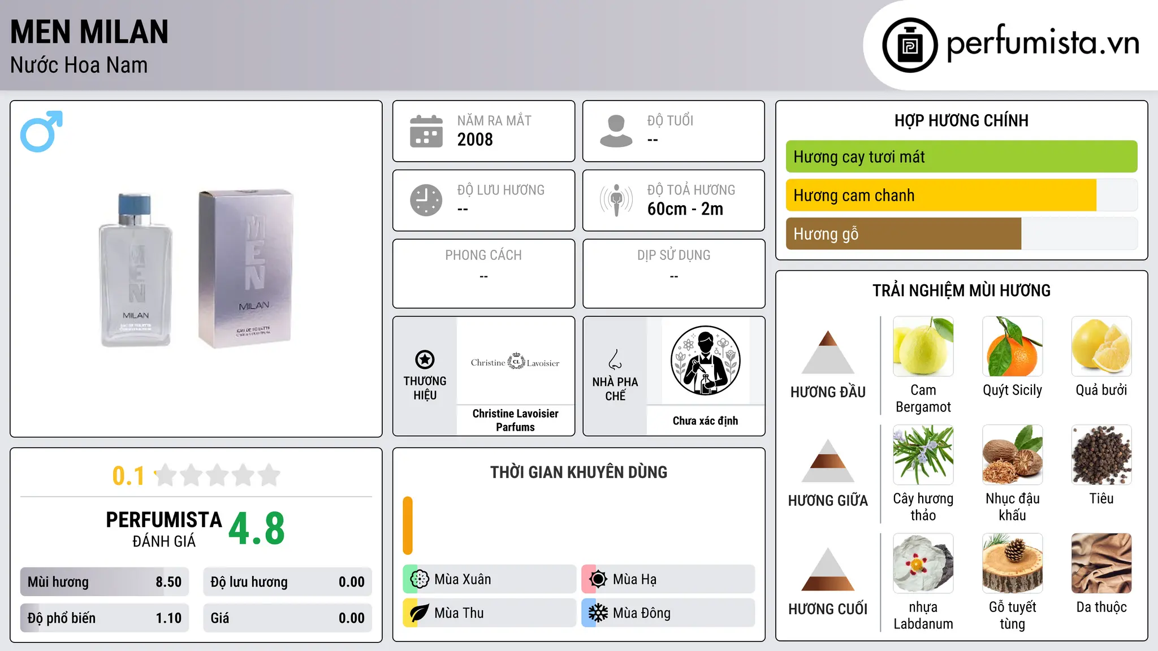Click the brown Hương gỗ bar
1158x651 pixels.
tap(904, 233)
